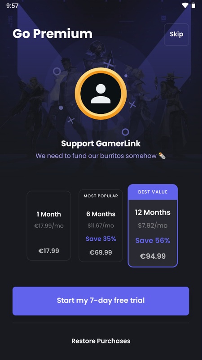Tap the profile avatar icon
Screen dimensions: 202x360
click(x=101, y=94)
